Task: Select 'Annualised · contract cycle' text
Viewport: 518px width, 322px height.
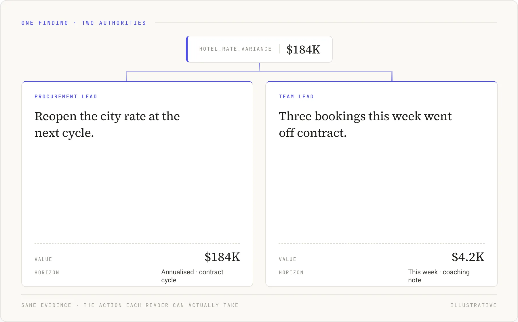Action: tap(192, 276)
